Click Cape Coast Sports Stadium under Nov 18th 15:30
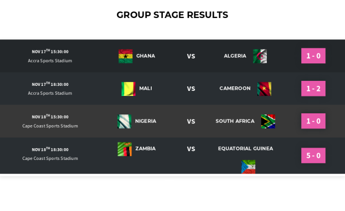This screenshot has width=345, height=211. [50, 126]
